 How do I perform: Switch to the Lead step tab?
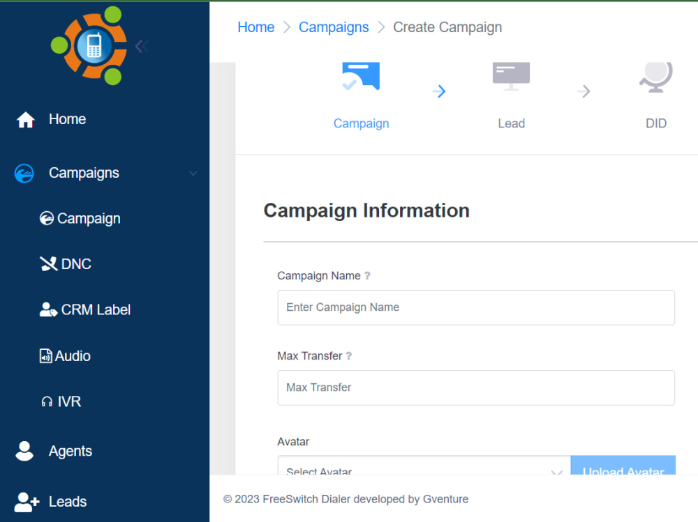511,123
